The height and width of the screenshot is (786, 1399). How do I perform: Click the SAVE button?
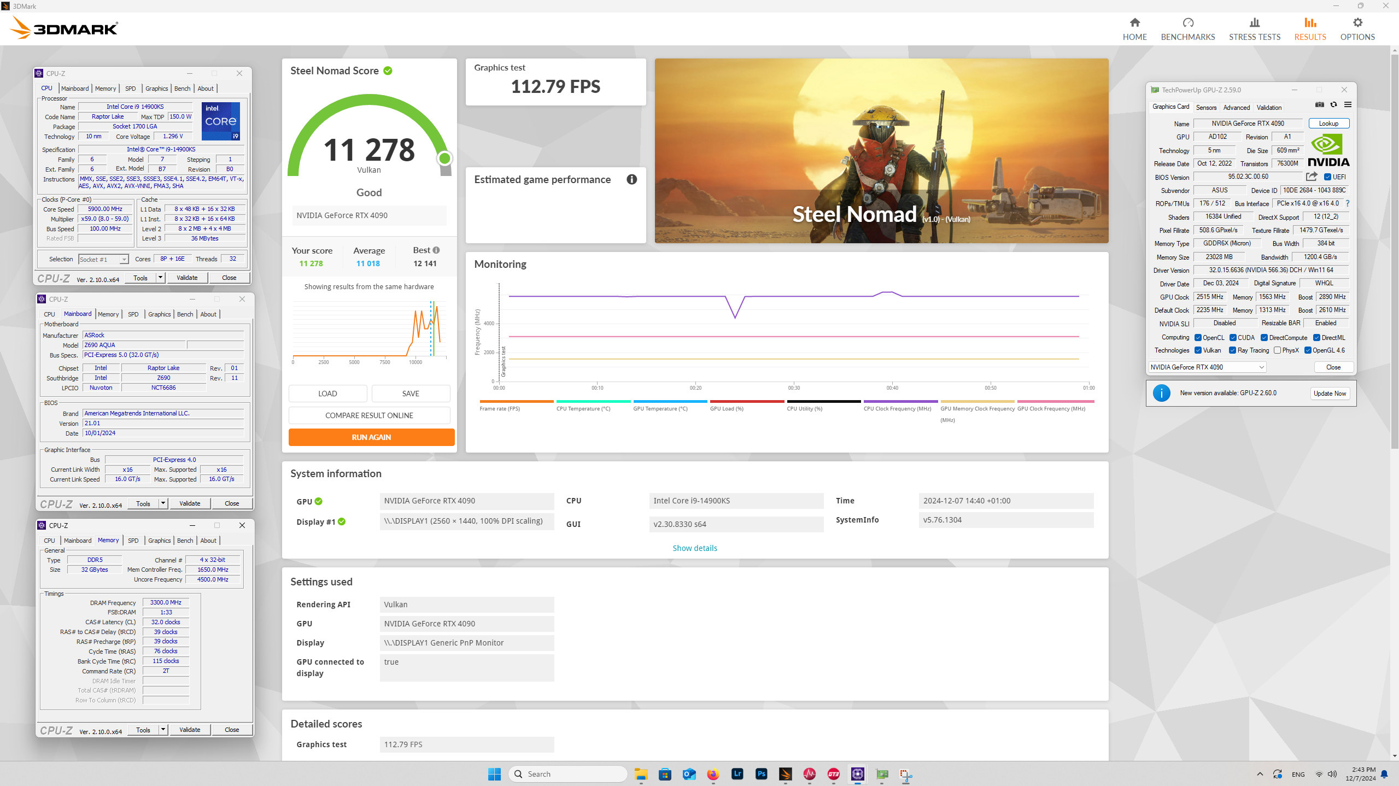point(411,394)
